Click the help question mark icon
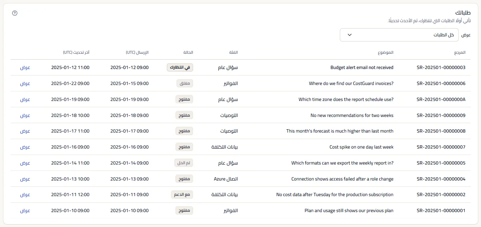 coord(15,13)
